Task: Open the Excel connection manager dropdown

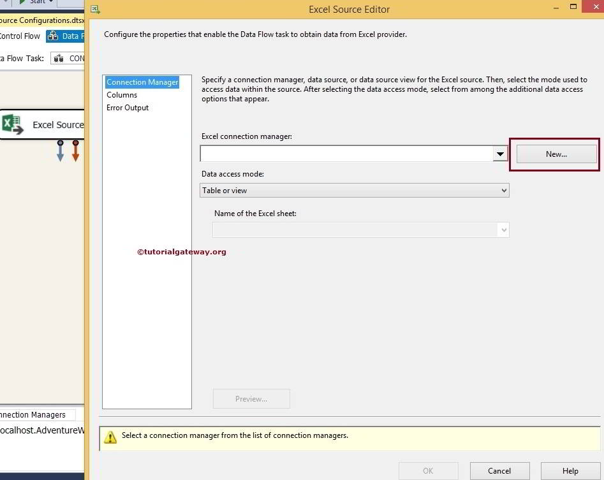Action: pyautogui.click(x=500, y=154)
